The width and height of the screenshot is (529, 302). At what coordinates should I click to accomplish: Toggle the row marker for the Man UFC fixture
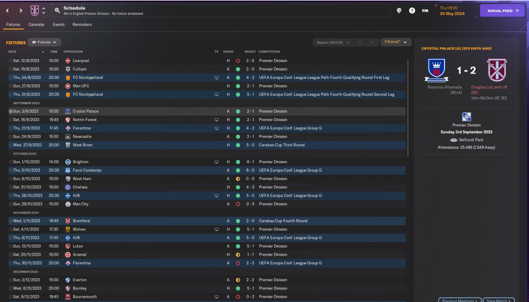point(11,86)
